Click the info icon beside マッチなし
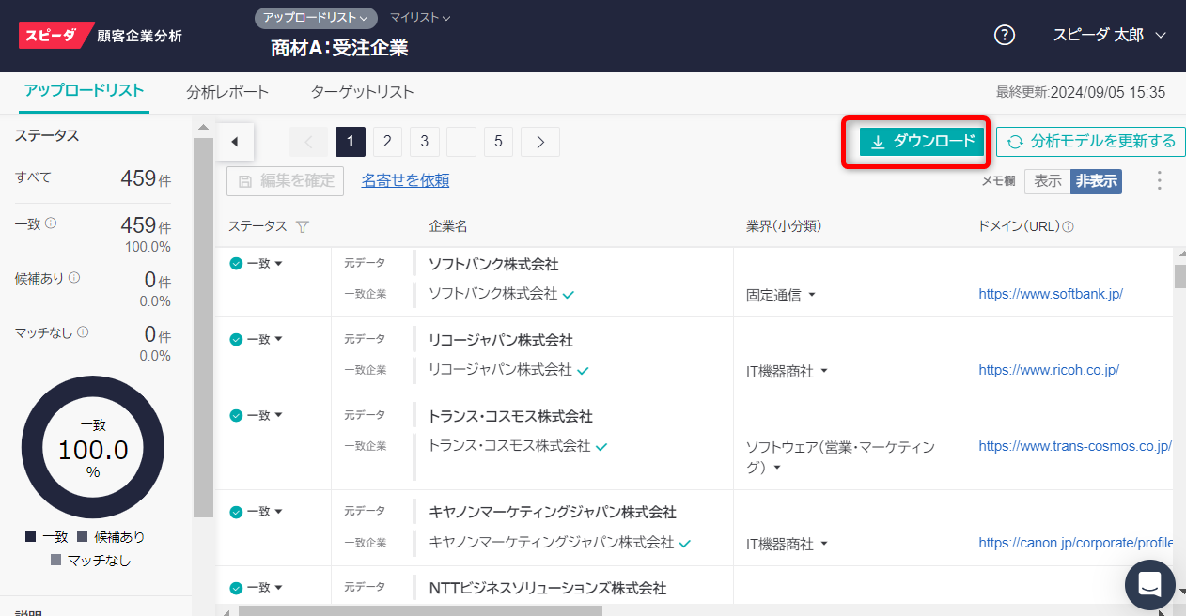1186x616 pixels. (83, 332)
